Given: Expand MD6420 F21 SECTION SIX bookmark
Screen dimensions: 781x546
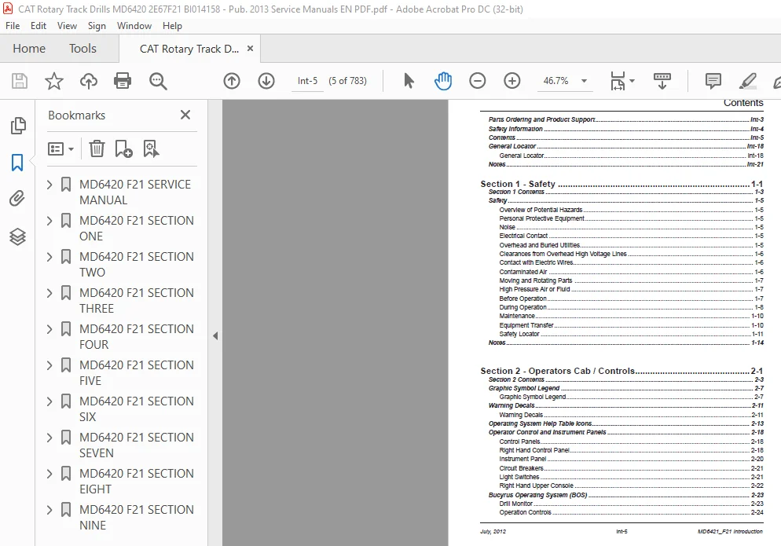Looking at the screenshot, I should [49, 401].
